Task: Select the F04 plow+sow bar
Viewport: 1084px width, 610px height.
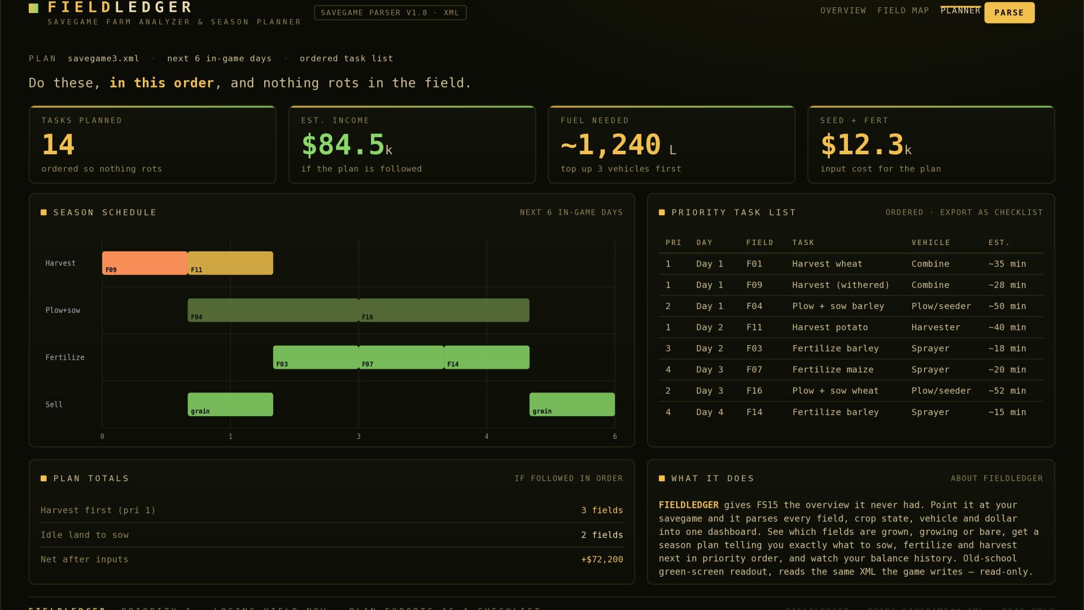Action: tap(273, 310)
